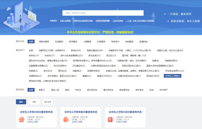Filter by 科研服务 category

click(101, 42)
